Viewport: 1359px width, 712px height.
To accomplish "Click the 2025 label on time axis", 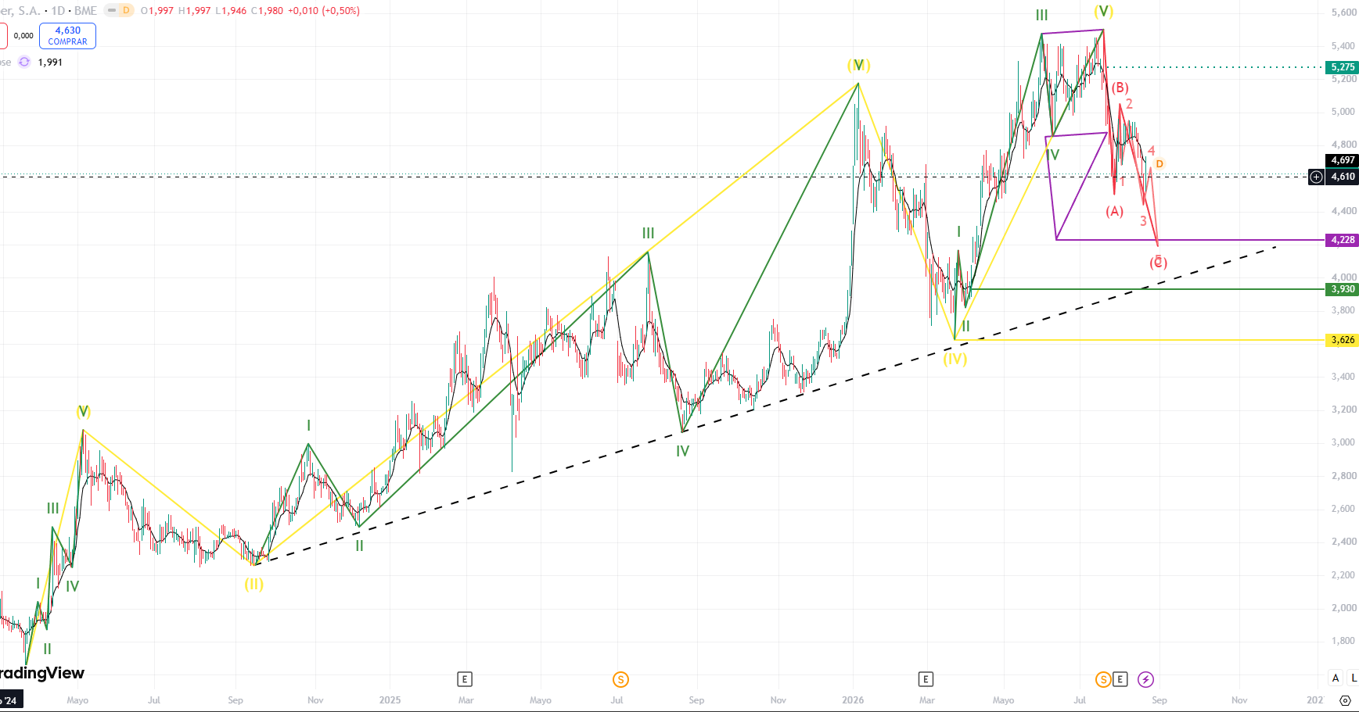I will 390,700.
